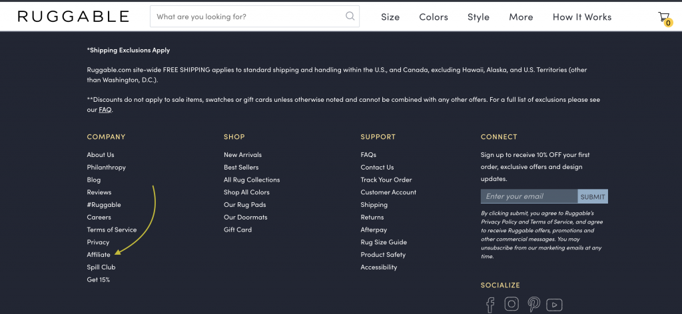Open the Careers link
This screenshot has height=314, width=682.
[99, 217]
